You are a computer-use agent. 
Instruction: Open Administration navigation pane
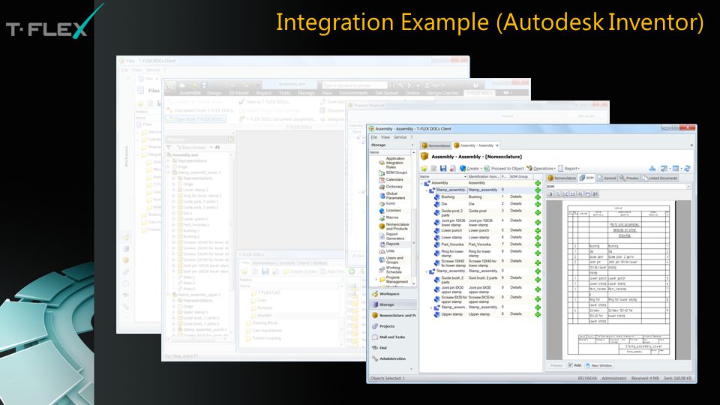[394, 358]
